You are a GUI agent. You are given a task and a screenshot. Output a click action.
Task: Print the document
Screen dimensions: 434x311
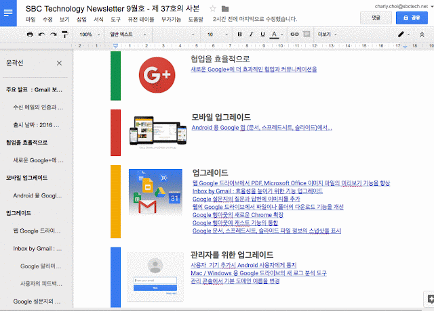(x=30, y=34)
